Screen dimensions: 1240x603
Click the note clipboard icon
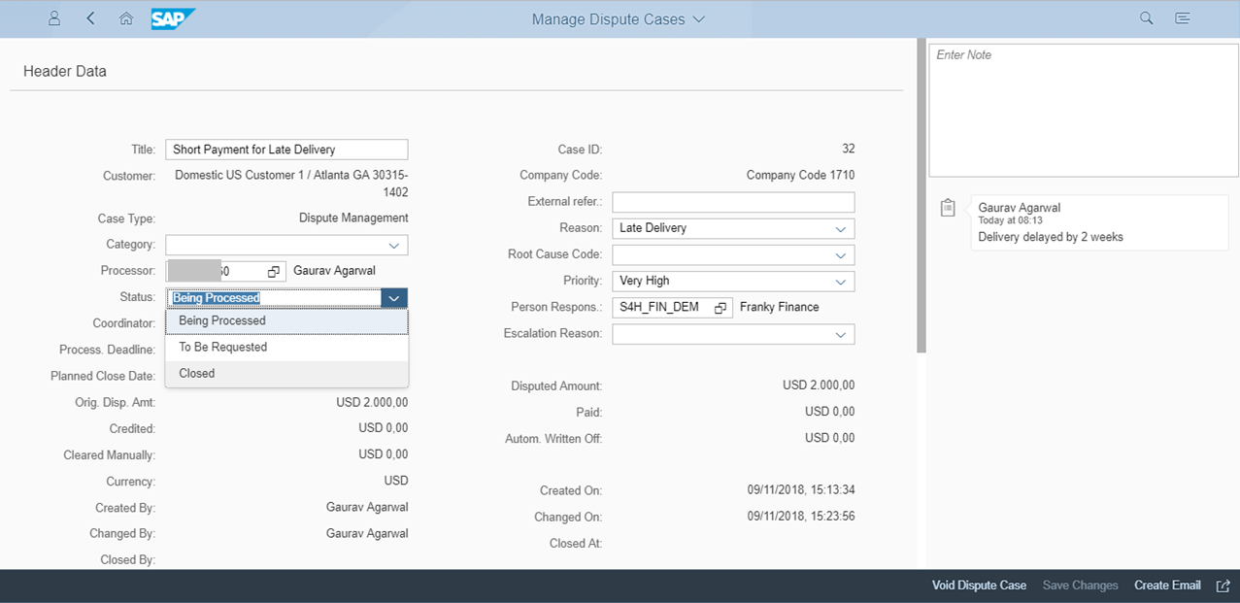[x=948, y=208]
